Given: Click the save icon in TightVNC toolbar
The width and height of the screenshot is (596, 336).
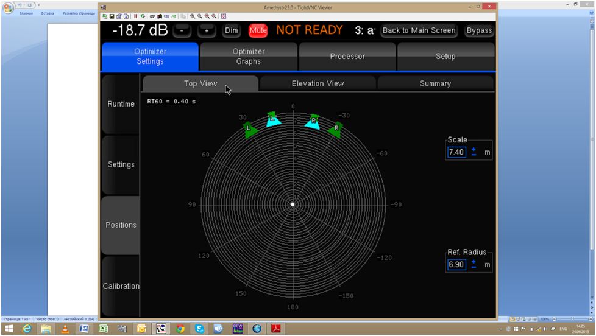Looking at the screenshot, I should pyautogui.click(x=112, y=16).
